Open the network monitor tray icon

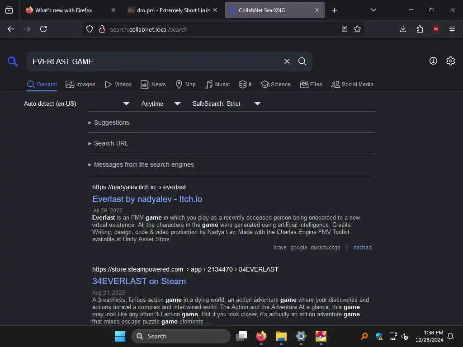(x=393, y=336)
